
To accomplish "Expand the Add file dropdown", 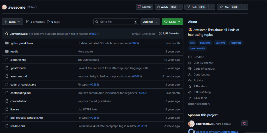I will [x=150, y=22].
